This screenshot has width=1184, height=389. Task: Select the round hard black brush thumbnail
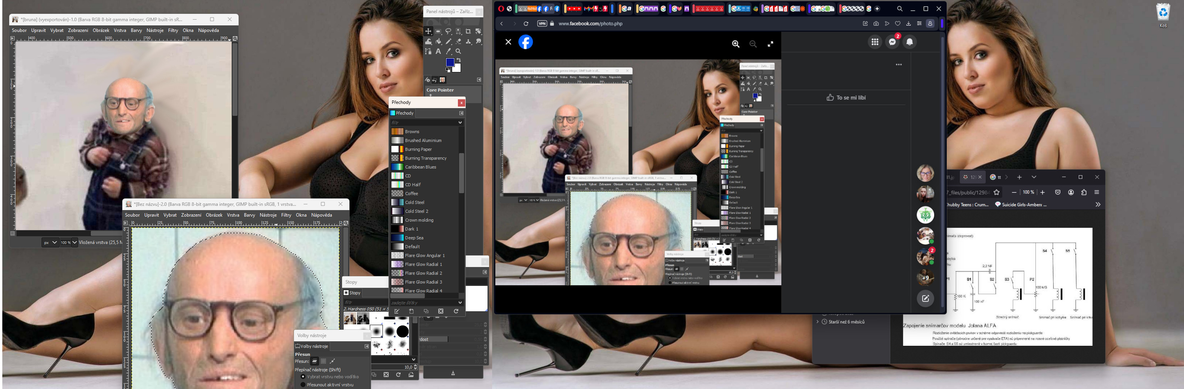pyautogui.click(x=402, y=331)
